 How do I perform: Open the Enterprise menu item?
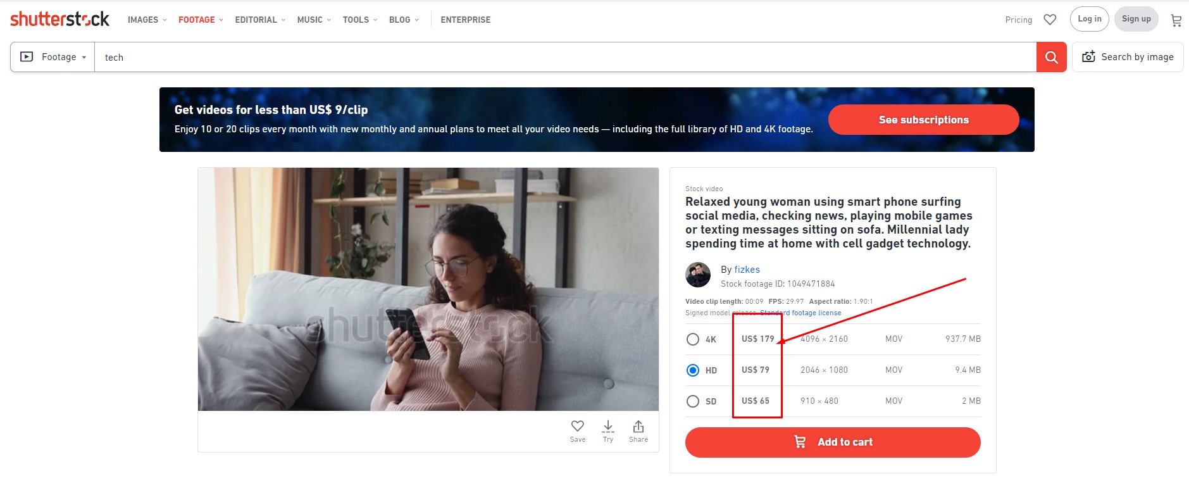466,20
